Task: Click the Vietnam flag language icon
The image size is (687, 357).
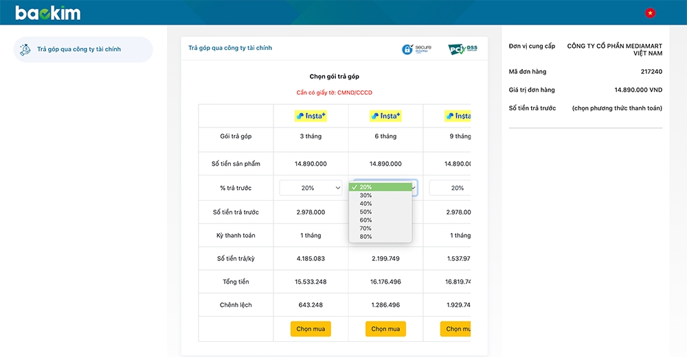Action: click(x=649, y=13)
